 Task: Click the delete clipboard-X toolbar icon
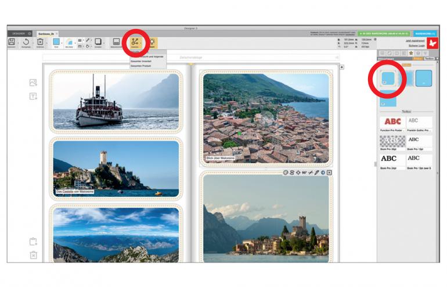point(40,42)
